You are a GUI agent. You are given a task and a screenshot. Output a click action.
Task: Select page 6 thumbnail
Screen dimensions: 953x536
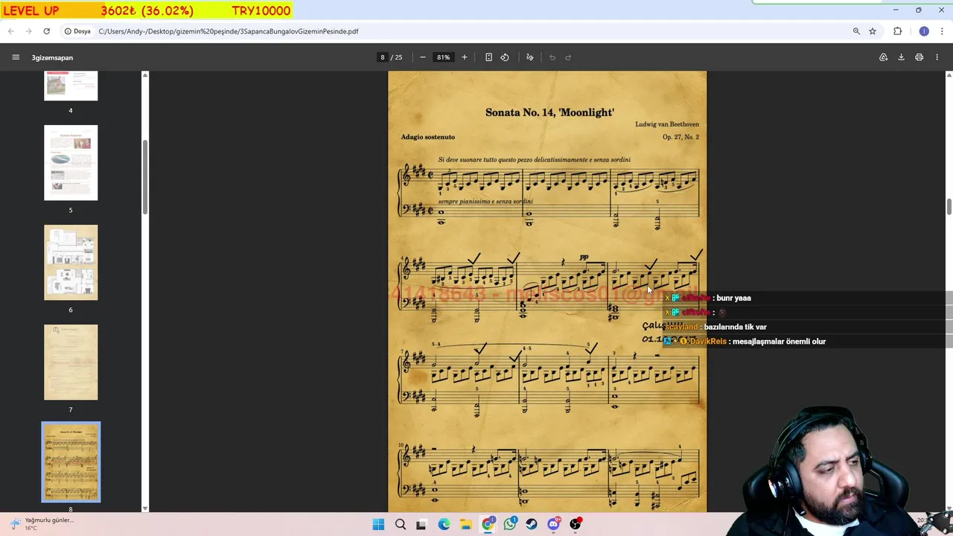point(71,263)
